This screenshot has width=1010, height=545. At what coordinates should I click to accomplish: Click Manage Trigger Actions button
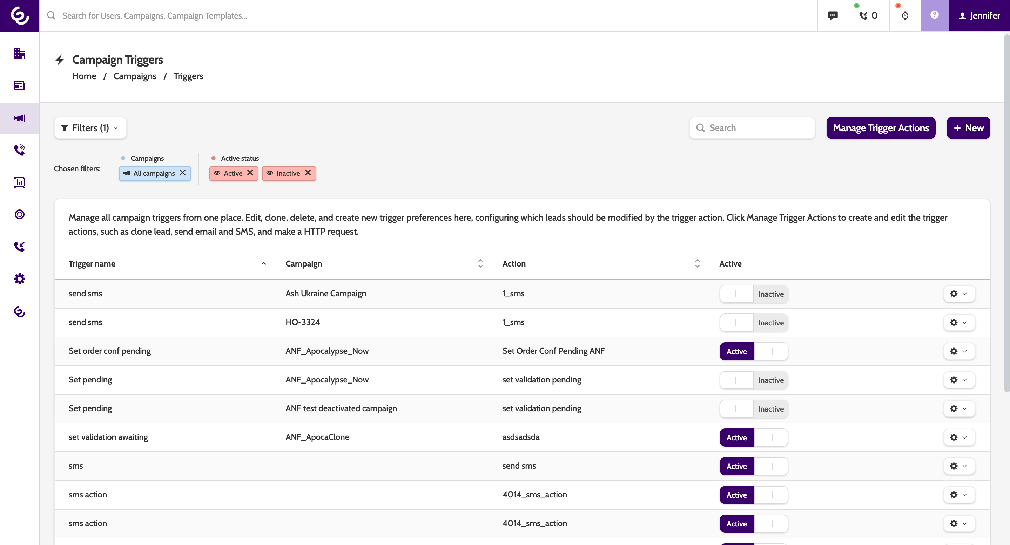coord(881,128)
